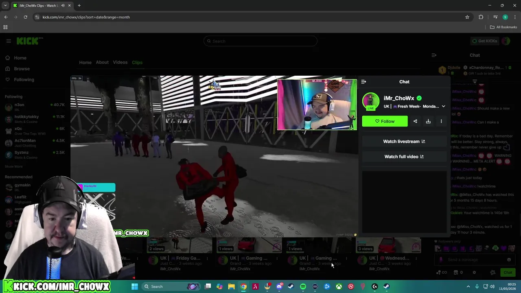This screenshot has width=521, height=293.
Task: Click the Windows Start button
Action: coord(134,286)
